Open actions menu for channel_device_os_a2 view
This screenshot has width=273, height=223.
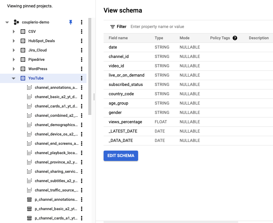[82, 134]
